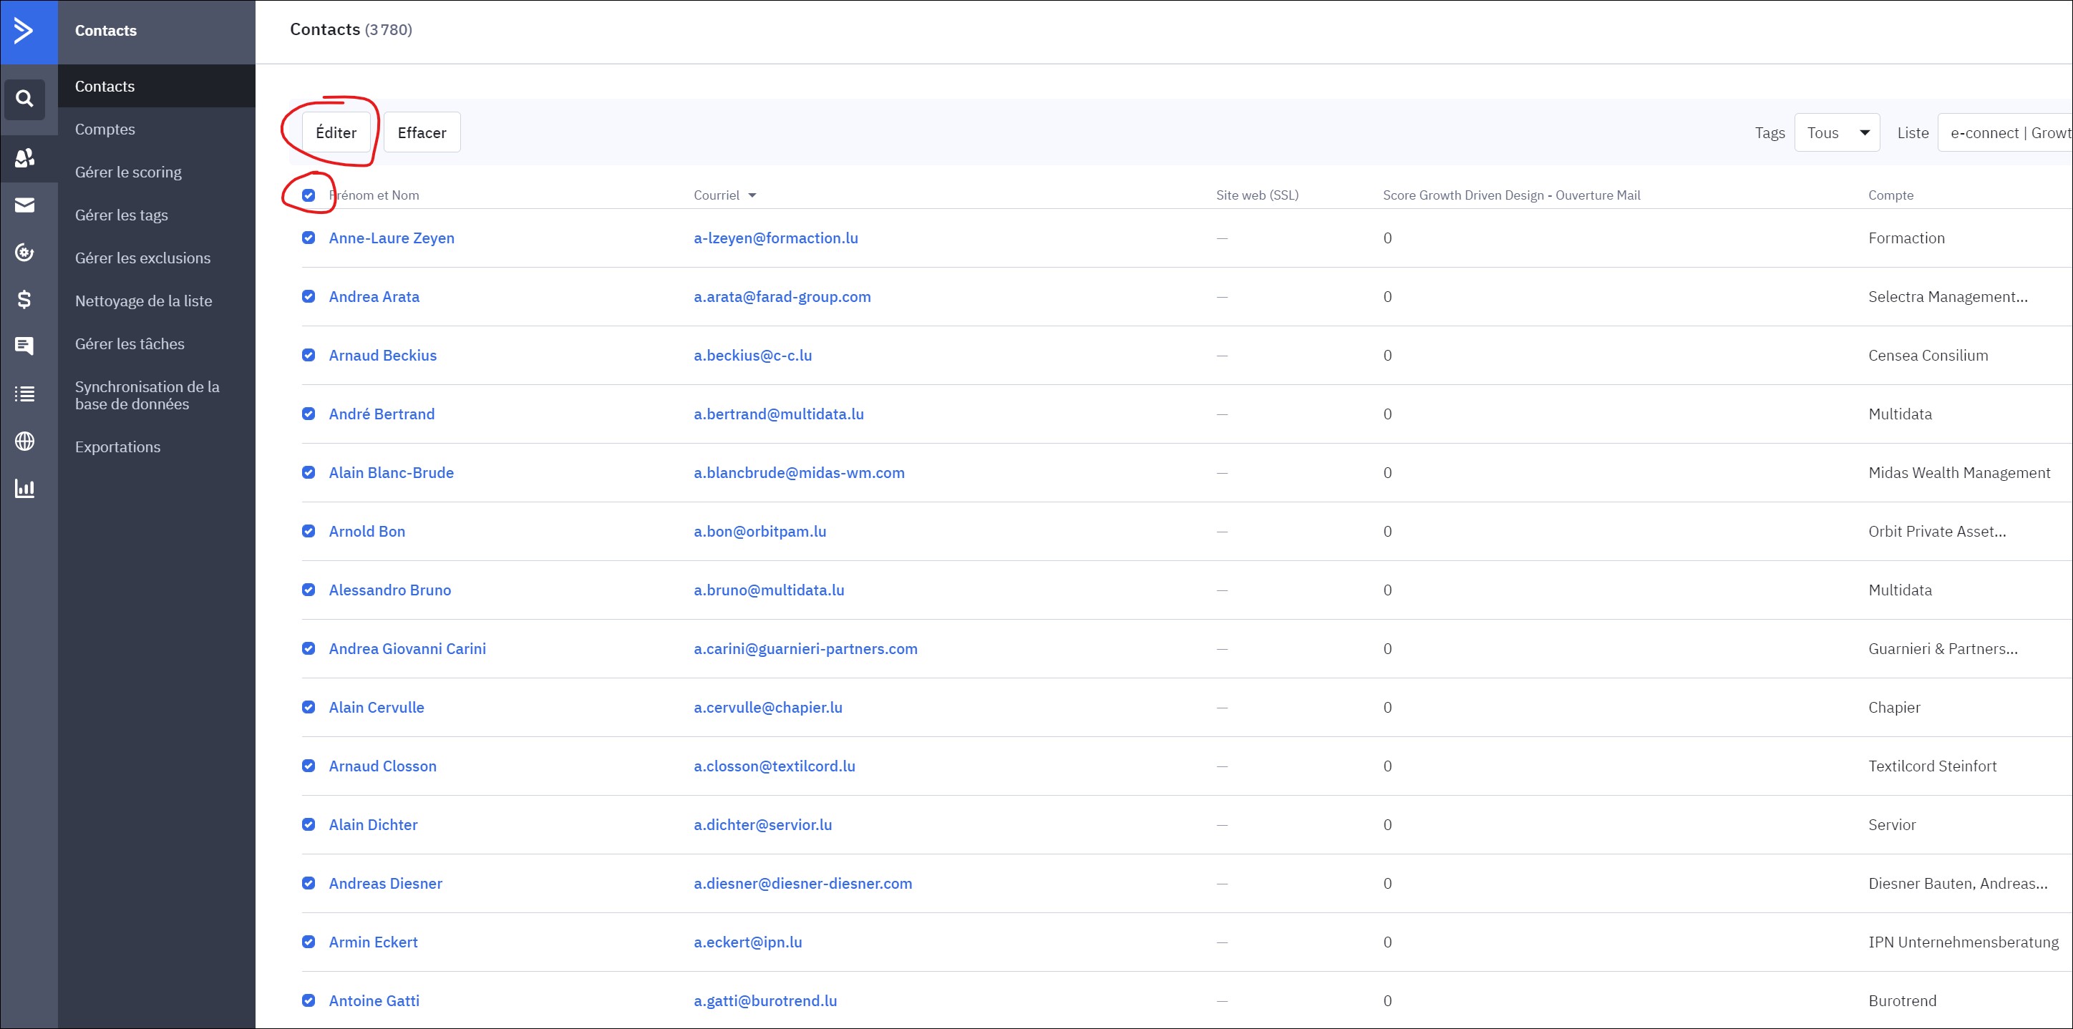The width and height of the screenshot is (2073, 1029).
Task: Click account cell Servior
Action: click(1892, 824)
